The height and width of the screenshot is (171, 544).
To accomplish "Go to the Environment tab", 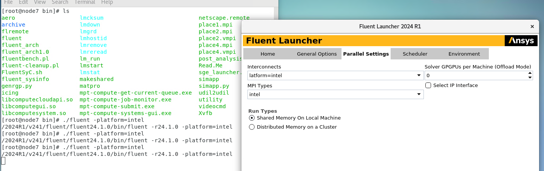I will pos(464,54).
